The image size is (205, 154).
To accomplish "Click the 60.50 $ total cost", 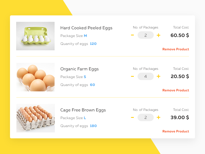I will (179, 35).
